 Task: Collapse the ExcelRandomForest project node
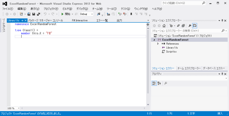(x=154, y=40)
